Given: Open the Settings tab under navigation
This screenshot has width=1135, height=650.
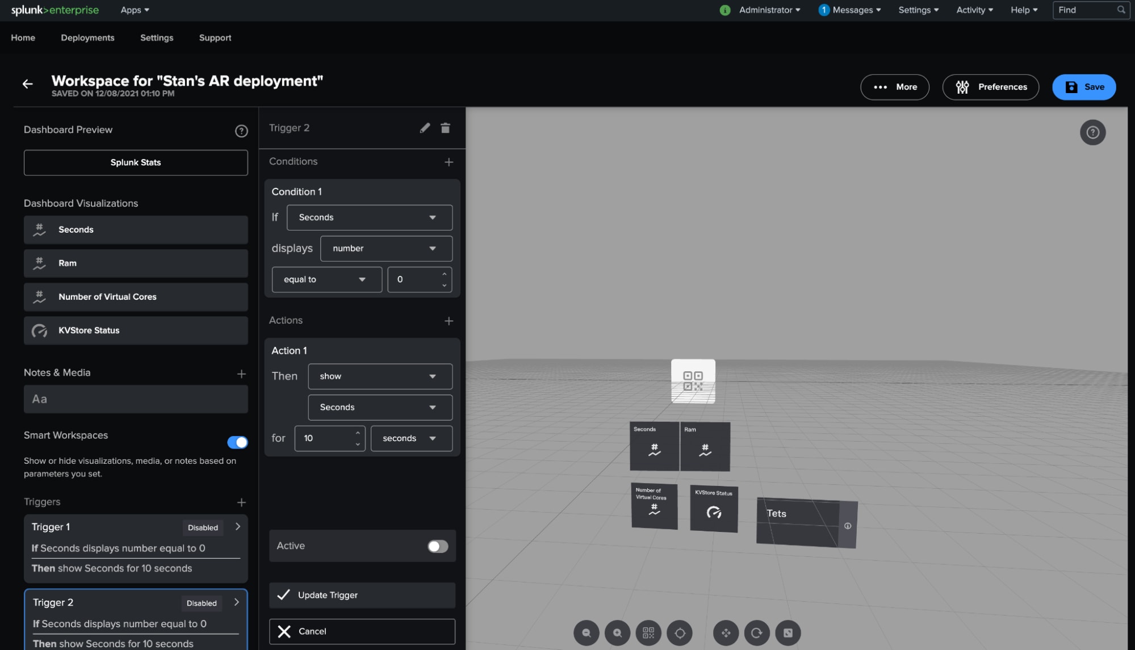Looking at the screenshot, I should click(157, 38).
